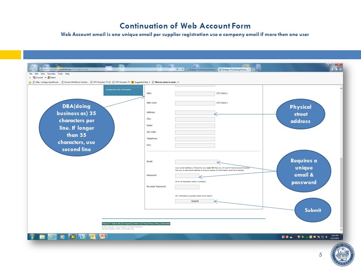Screen dimensions: 361x270
Task: Click the page scrollbar down arrow
Action: click(x=341, y=229)
